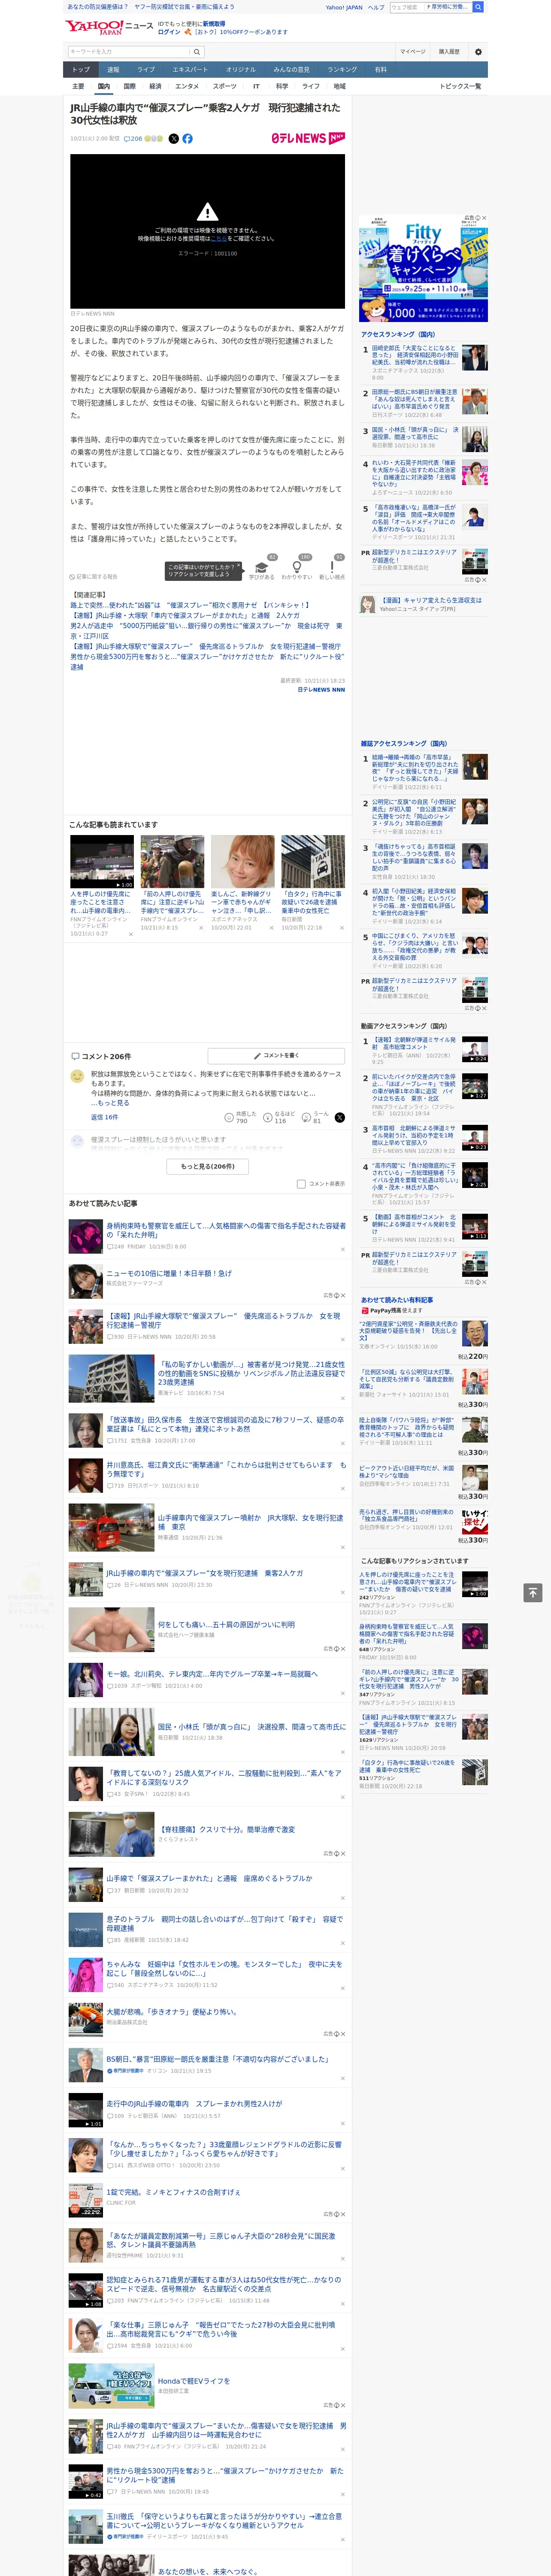Image resolution: width=551 pixels, height=2576 pixels.
Task: Open comment count 206 bubble under headline
Action: click(133, 139)
